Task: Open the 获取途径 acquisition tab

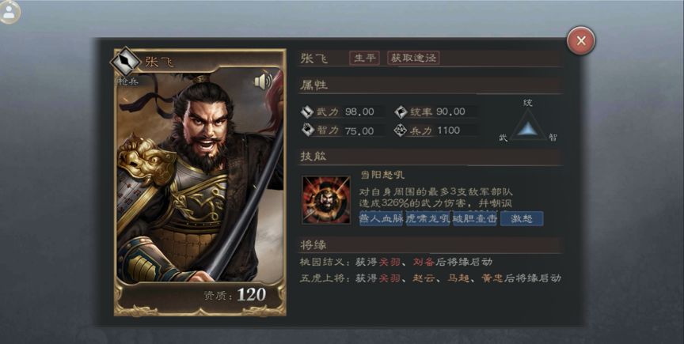Action: (x=413, y=58)
